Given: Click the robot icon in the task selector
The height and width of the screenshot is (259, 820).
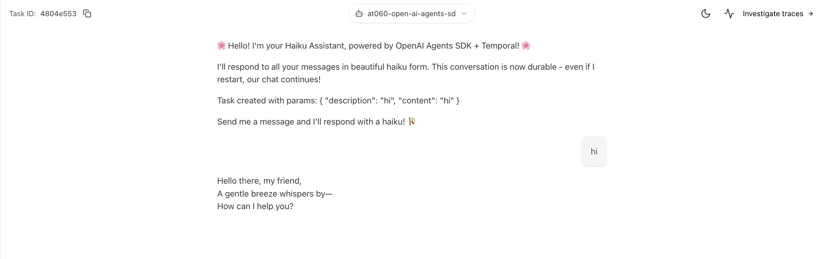Looking at the screenshot, I should click(x=359, y=14).
